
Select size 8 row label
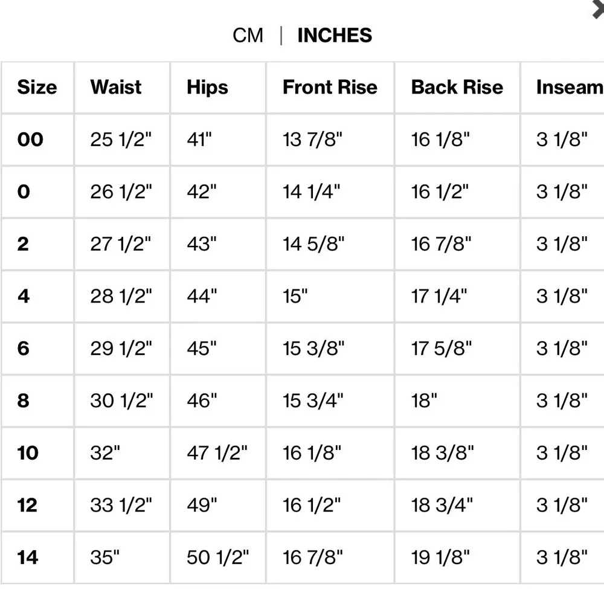coord(24,400)
